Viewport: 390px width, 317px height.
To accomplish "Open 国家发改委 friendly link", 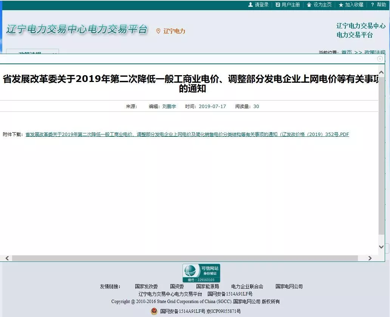I will [146, 286].
